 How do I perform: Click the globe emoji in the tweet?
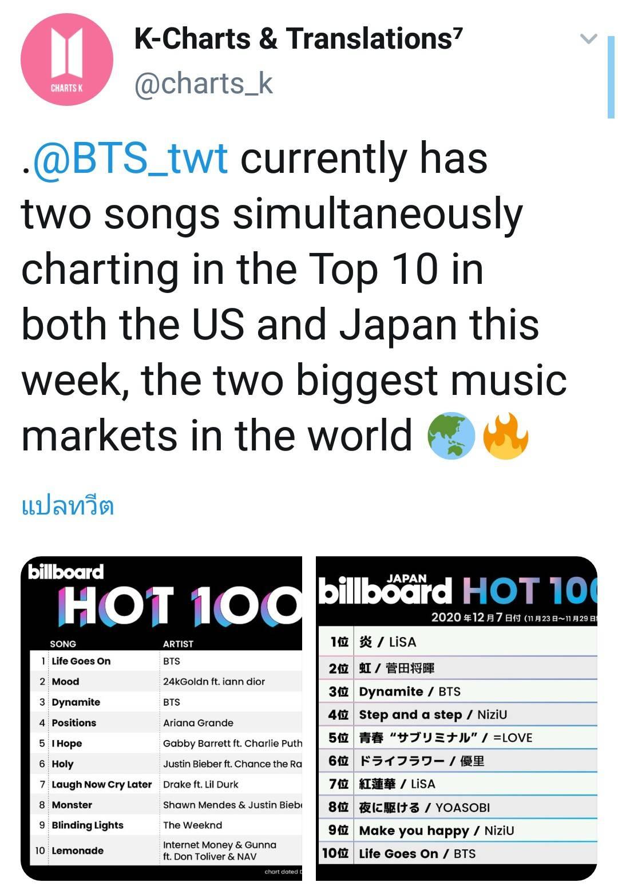(451, 435)
